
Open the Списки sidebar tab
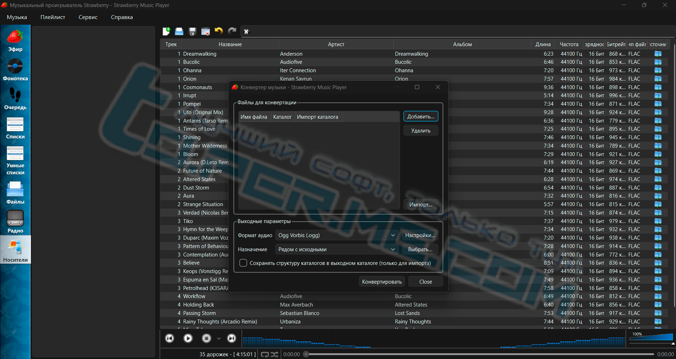pos(15,128)
